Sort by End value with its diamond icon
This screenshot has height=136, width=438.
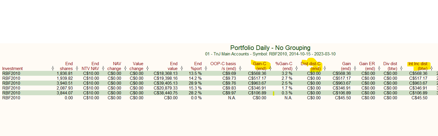coord(182,69)
